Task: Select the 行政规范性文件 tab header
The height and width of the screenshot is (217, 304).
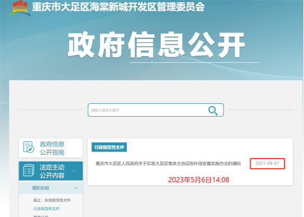Action: click(x=109, y=147)
